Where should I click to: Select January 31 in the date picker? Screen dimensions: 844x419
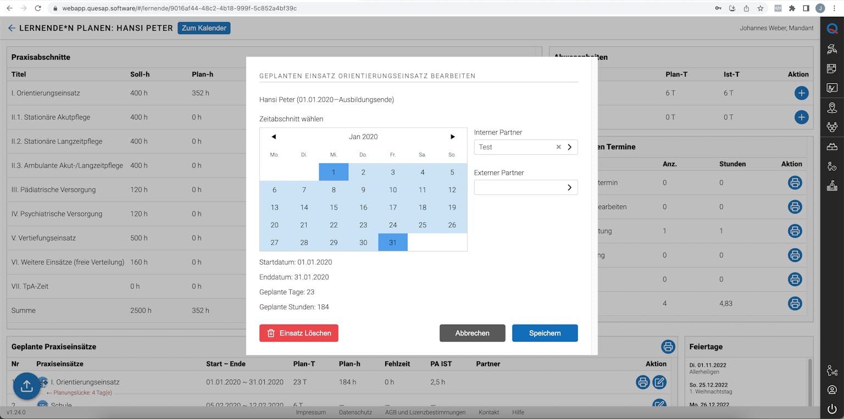tap(392, 242)
